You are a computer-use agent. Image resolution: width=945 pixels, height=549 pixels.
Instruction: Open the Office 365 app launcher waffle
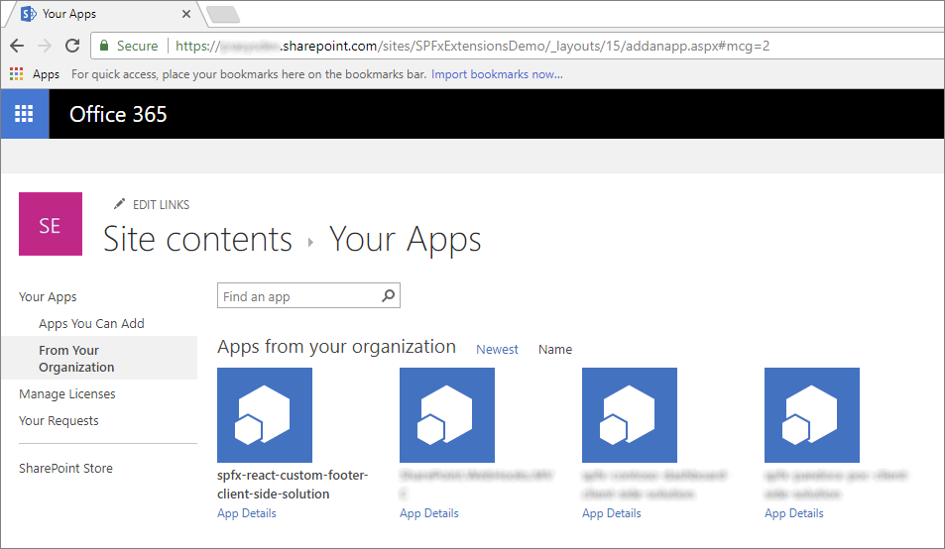point(24,114)
